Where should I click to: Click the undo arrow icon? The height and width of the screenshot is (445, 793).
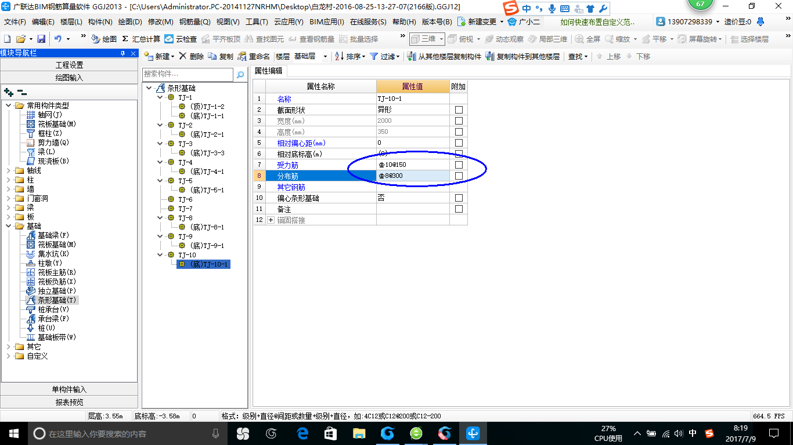58,39
